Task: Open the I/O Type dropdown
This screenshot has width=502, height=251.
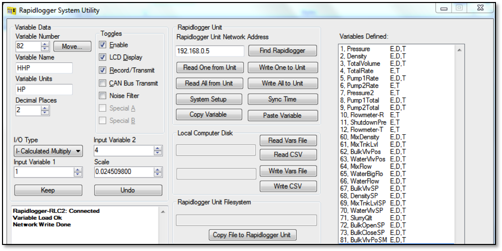Action: pyautogui.click(x=48, y=151)
